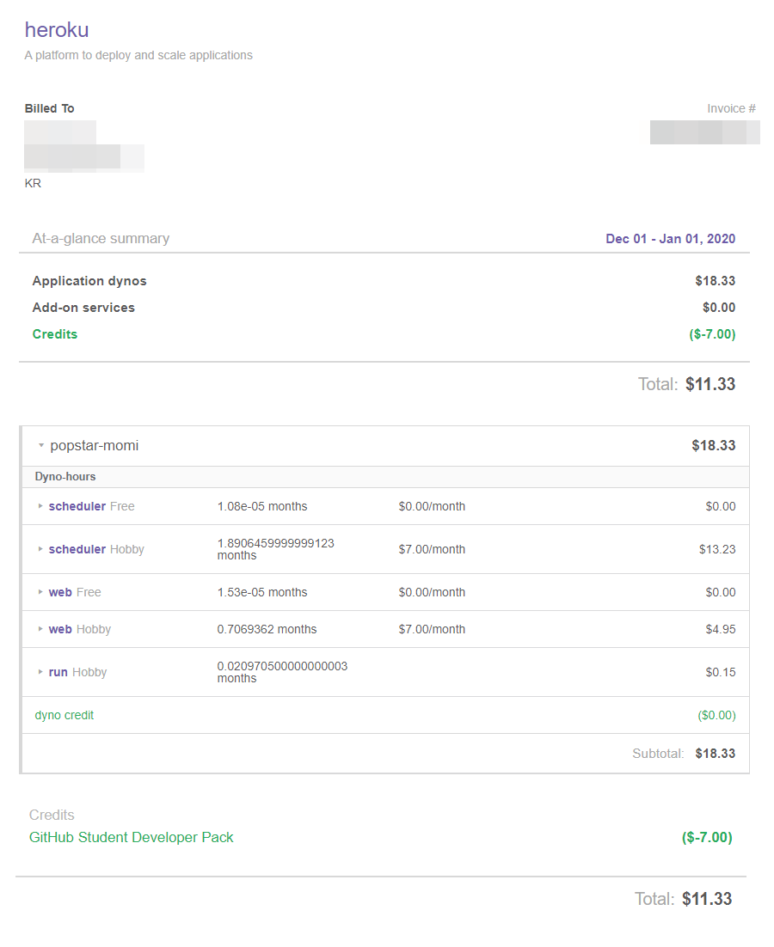Open the heroku logo link

pyautogui.click(x=57, y=29)
